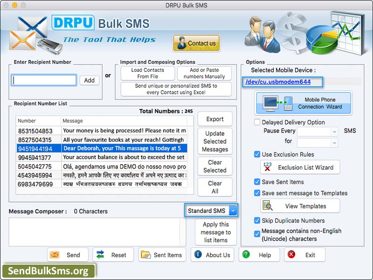Click the Contact us button

[196, 43]
